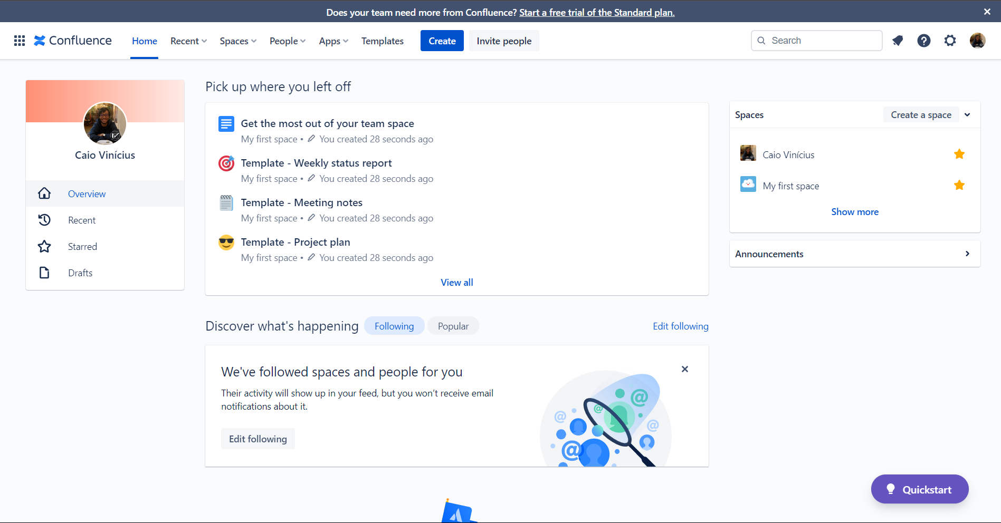Click View all recent pages link
The width and height of the screenshot is (1001, 523).
(x=457, y=282)
